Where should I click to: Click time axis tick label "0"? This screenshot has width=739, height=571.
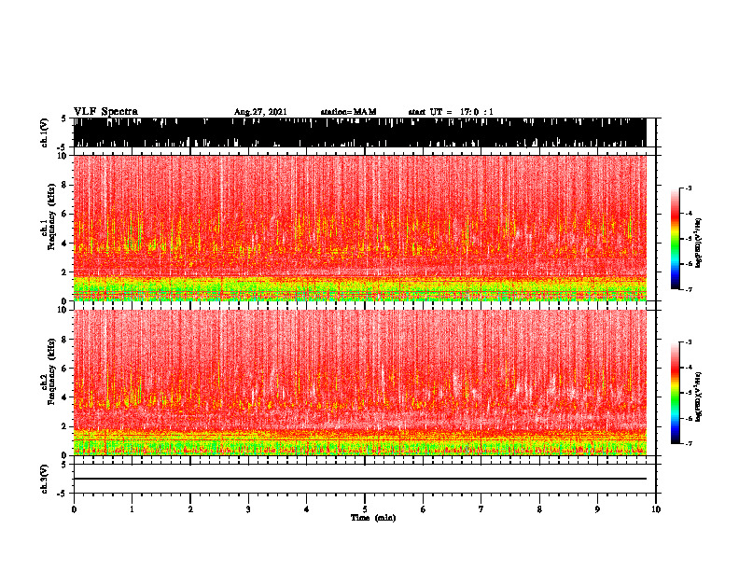pos(74,509)
